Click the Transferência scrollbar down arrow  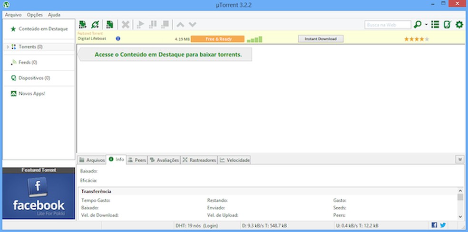pos(460,216)
